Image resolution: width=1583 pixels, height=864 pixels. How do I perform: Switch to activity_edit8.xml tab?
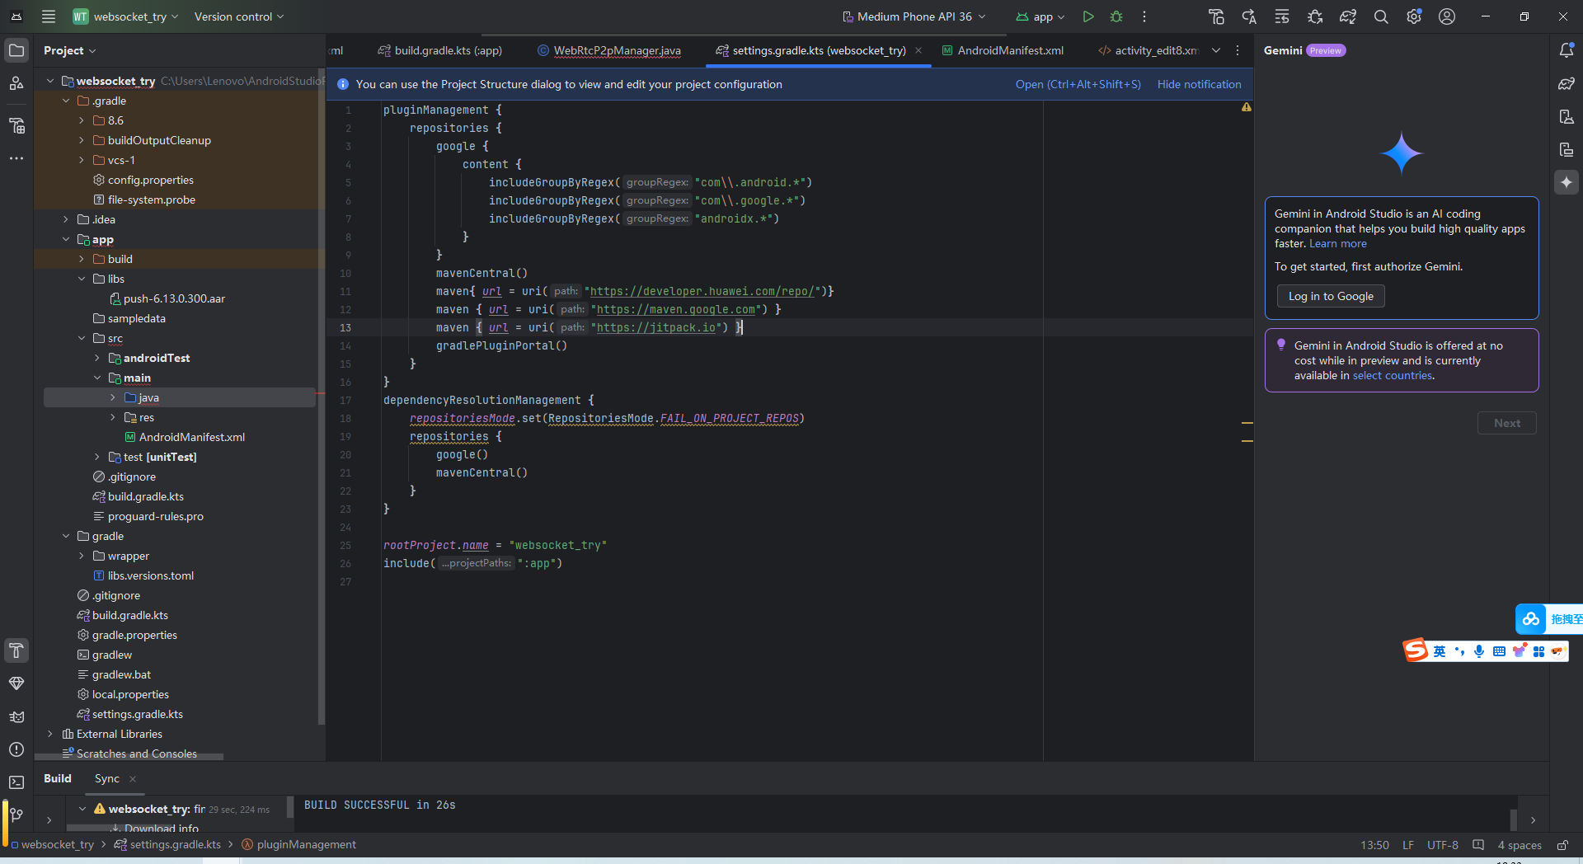pos(1148,50)
